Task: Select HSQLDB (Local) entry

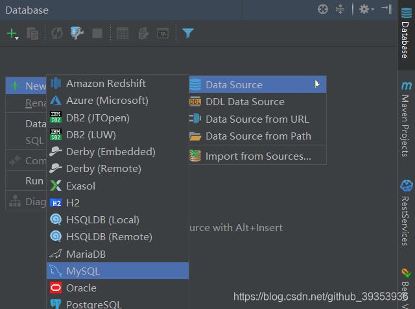Action: point(117,219)
